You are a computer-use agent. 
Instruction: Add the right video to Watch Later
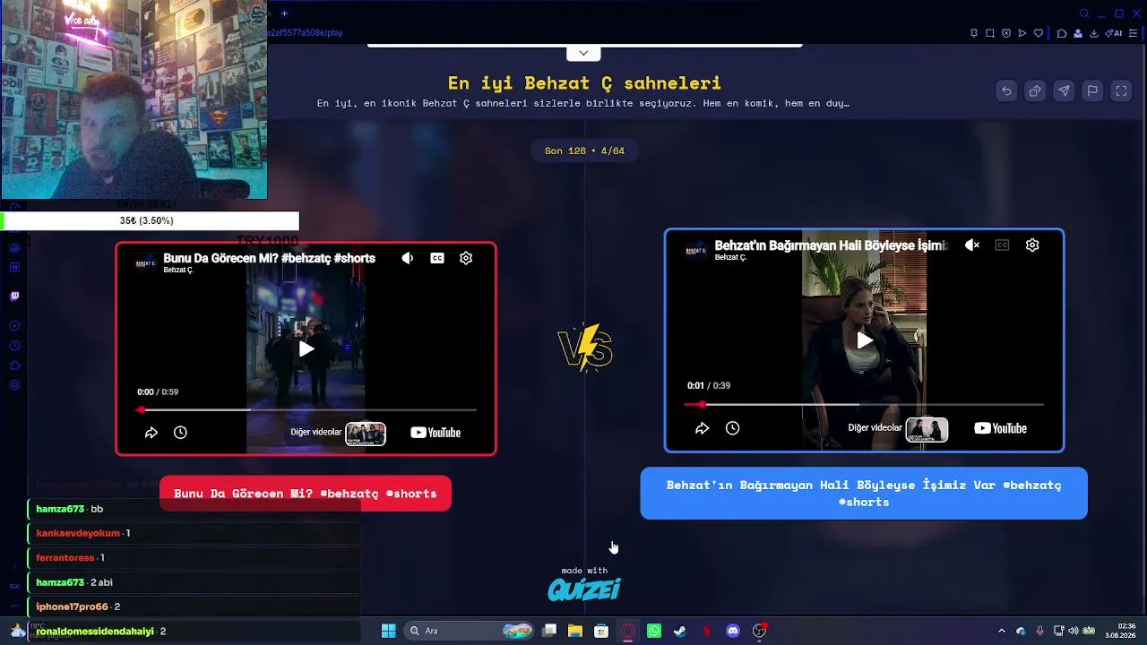point(732,428)
